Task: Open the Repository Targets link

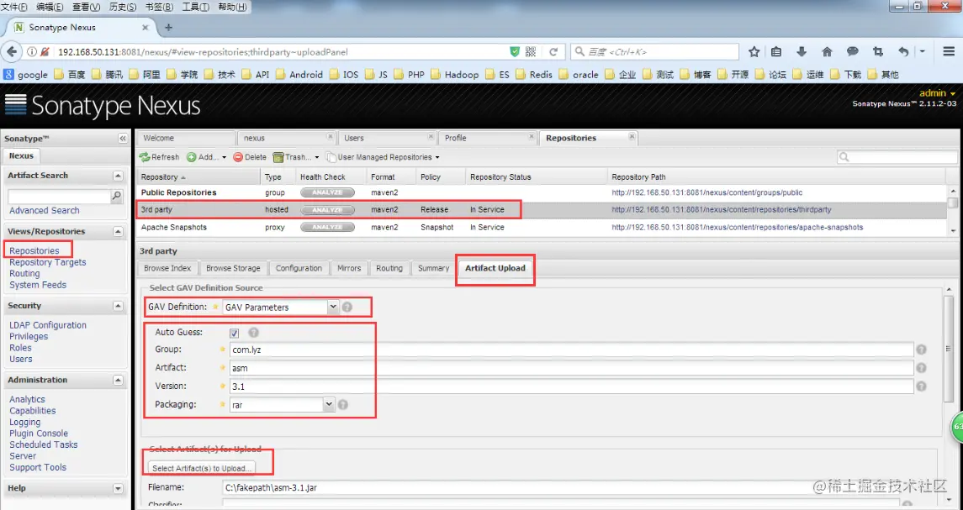Action: [x=47, y=262]
